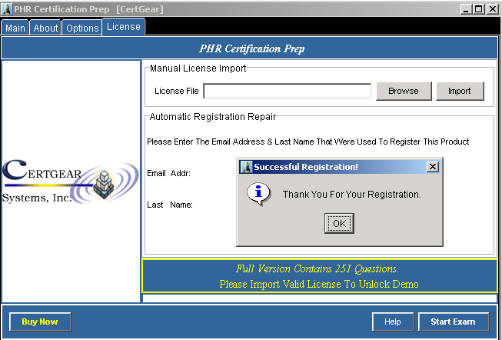Click 'Please Import Valid License To Unlock Demo'

tap(319, 284)
